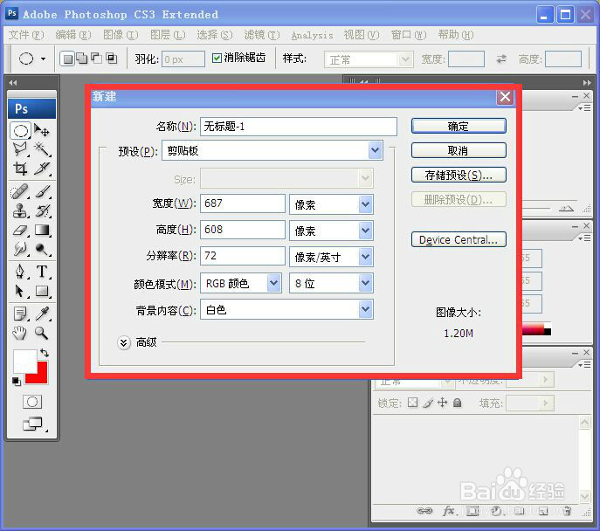Choose the Notes tool
Image resolution: width=600 pixels, height=531 pixels.
pyautogui.click(x=20, y=314)
